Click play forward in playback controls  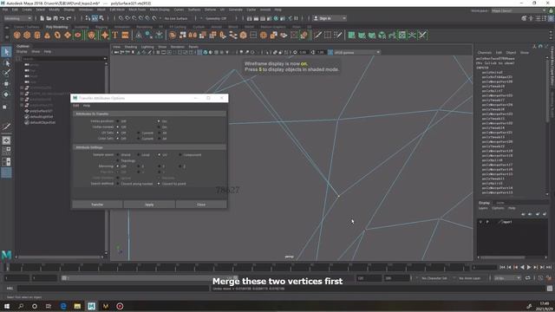click(529, 268)
